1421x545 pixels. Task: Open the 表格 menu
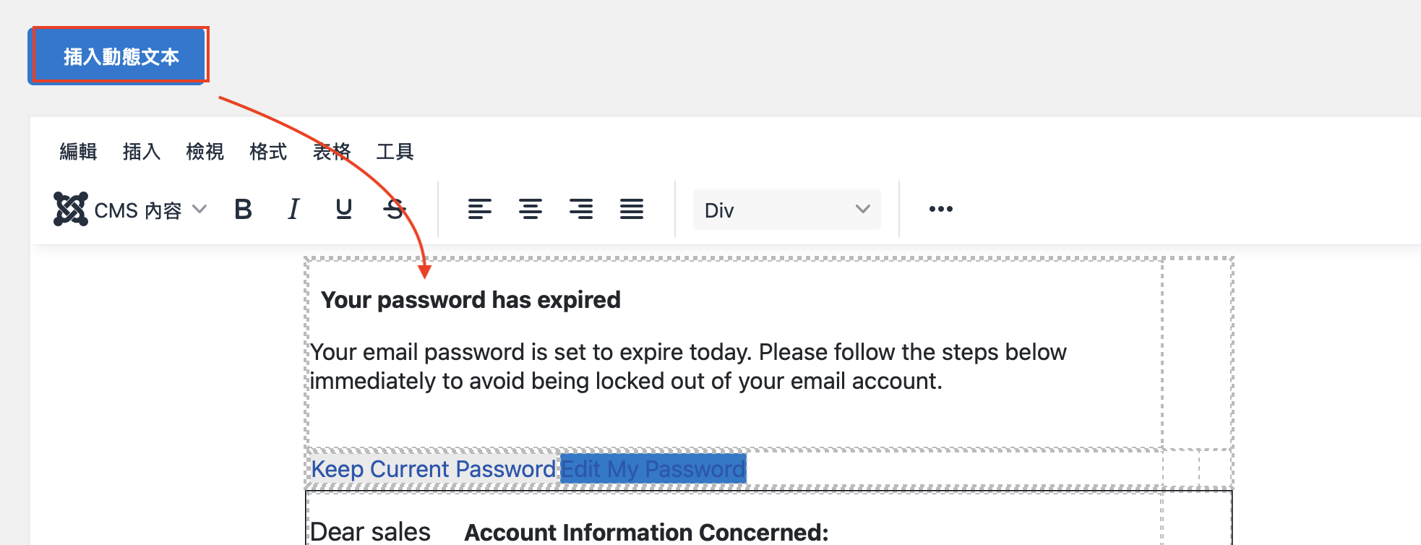[x=332, y=152]
